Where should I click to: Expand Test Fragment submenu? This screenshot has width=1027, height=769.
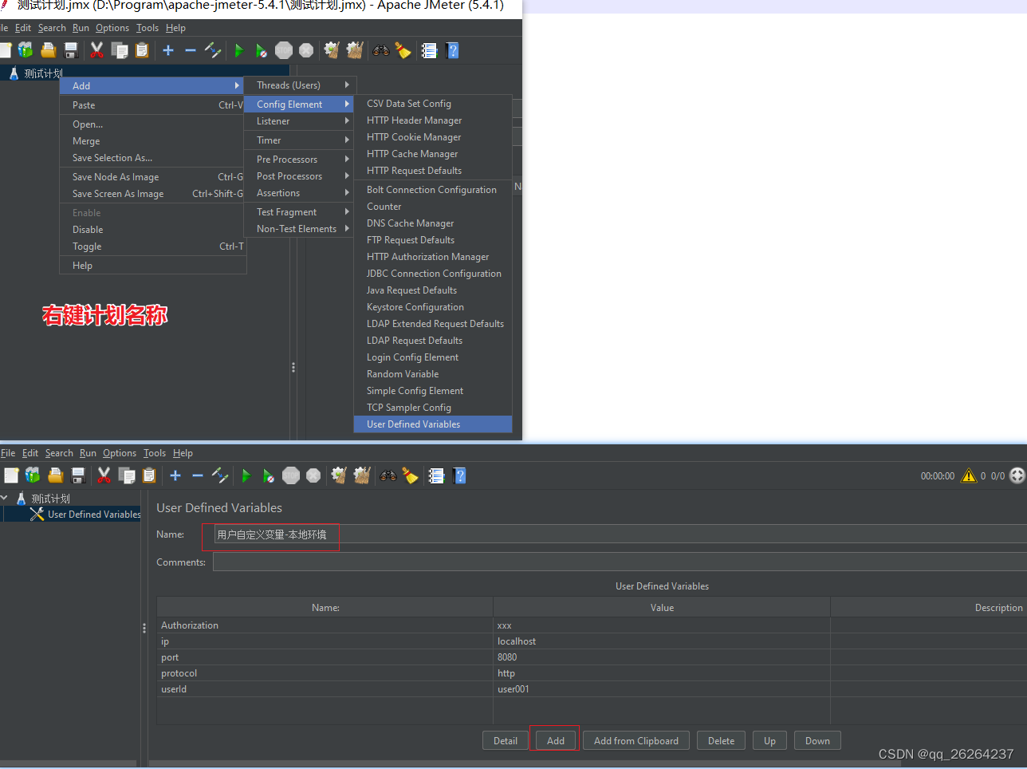300,212
